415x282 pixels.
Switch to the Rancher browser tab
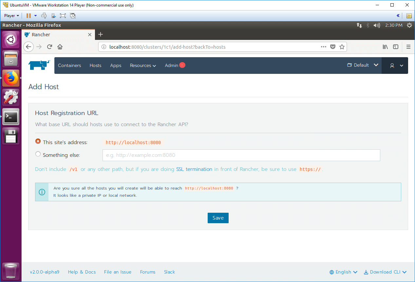point(58,35)
